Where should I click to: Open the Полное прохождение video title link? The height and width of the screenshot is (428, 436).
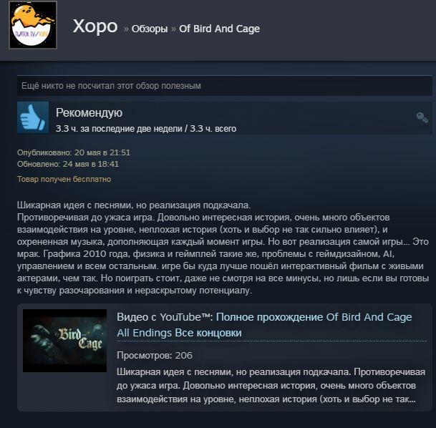[264, 325]
